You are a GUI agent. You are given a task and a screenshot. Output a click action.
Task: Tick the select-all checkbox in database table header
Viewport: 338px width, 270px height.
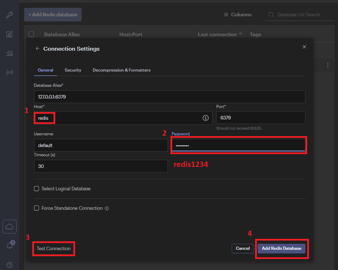[31, 34]
